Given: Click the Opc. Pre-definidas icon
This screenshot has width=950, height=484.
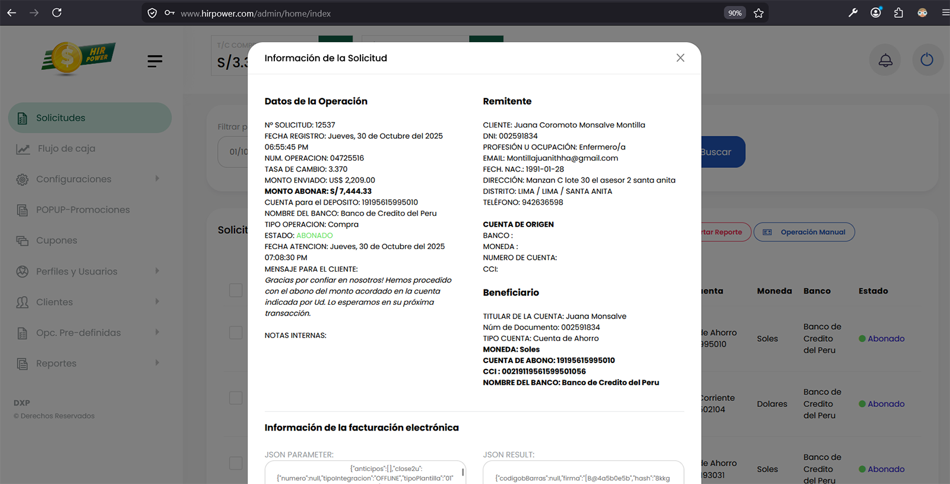Looking at the screenshot, I should point(23,333).
